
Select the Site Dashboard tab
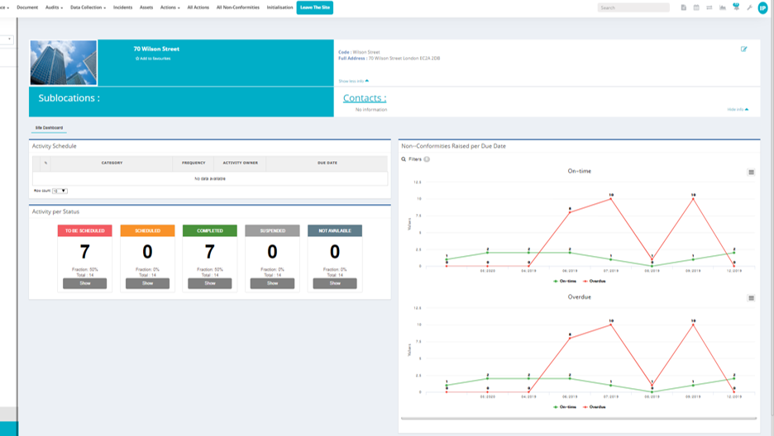coord(49,128)
